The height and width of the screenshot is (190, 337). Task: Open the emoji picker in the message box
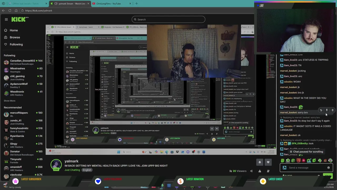(329, 168)
